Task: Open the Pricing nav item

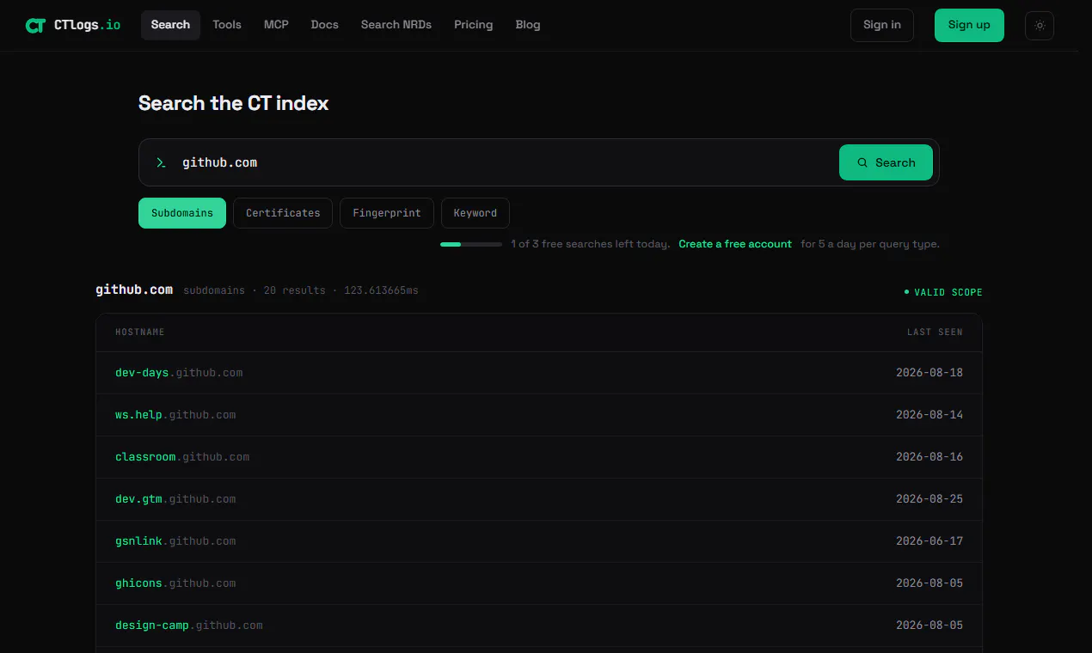Action: click(474, 25)
